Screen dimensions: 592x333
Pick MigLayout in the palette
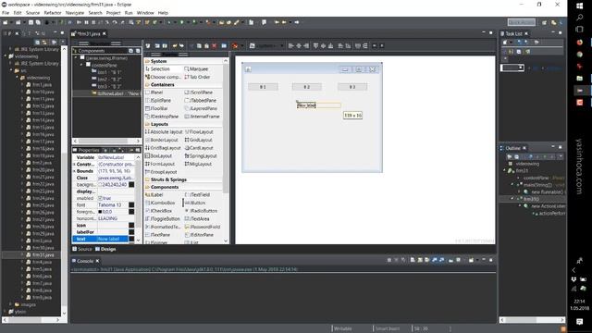198,164
